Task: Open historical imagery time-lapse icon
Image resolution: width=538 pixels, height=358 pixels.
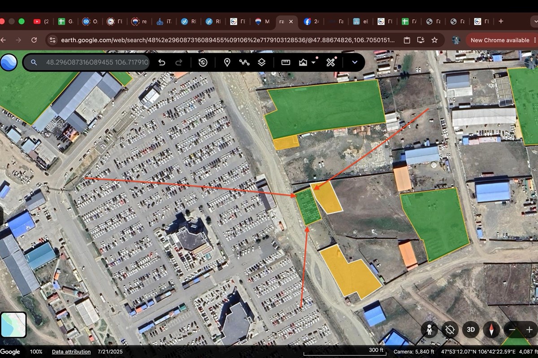Action: [203, 62]
